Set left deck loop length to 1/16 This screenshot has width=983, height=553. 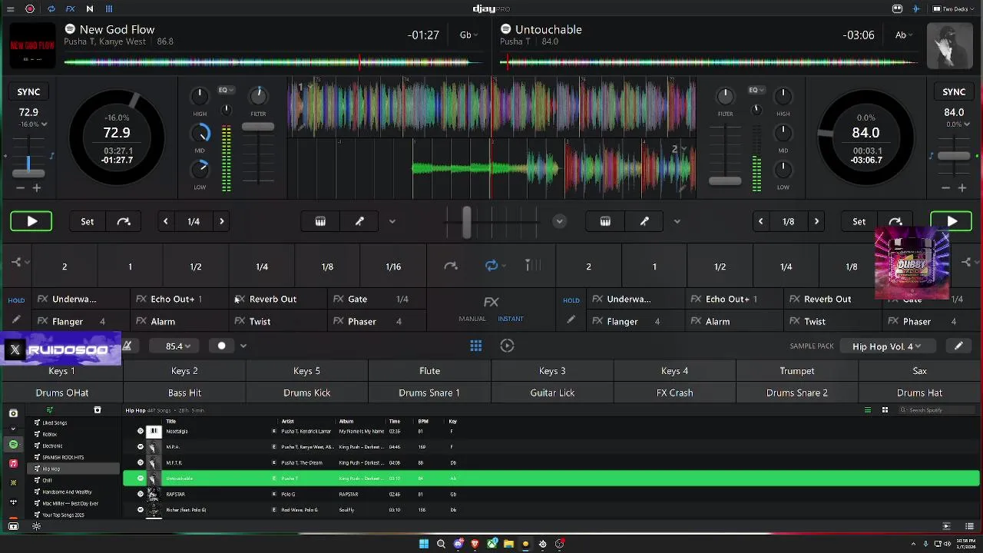[393, 267]
